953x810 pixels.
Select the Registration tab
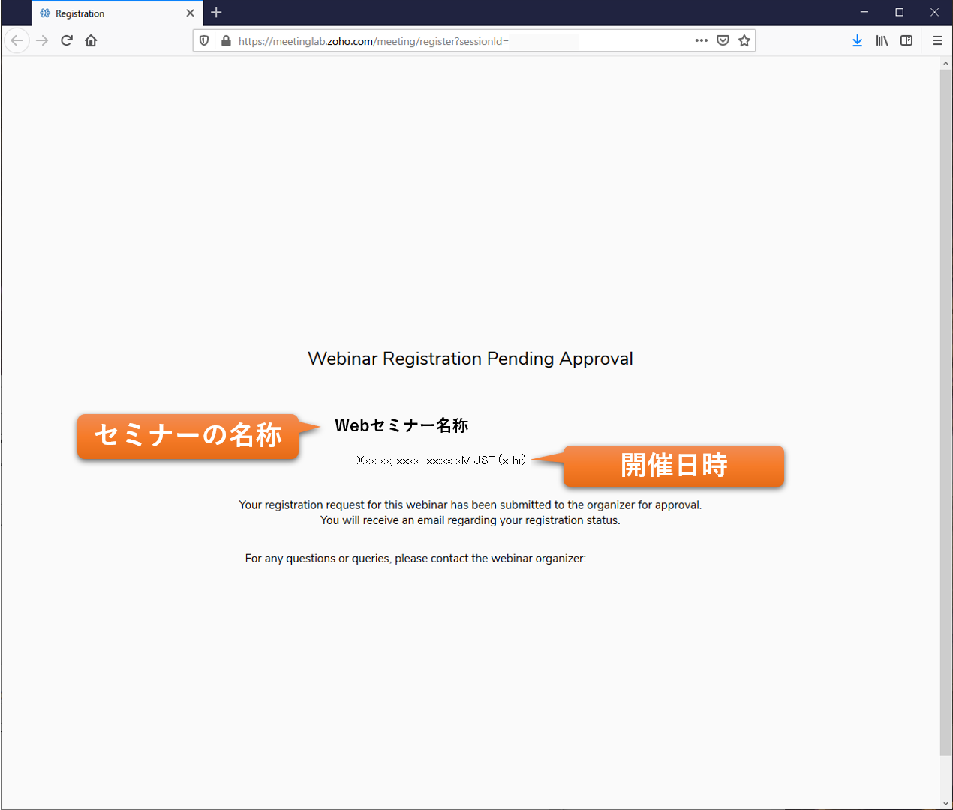tap(117, 13)
